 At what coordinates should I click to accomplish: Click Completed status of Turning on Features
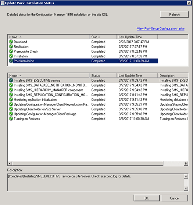click(98, 119)
